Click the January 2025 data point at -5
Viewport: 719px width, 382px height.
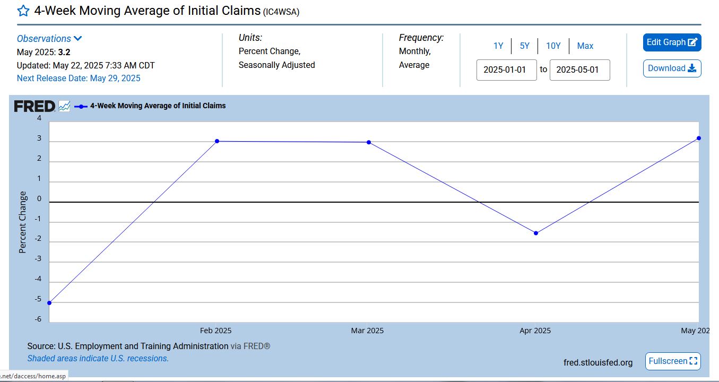point(49,303)
